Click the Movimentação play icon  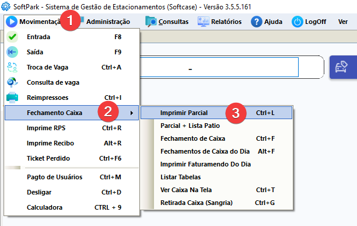(x=12, y=22)
